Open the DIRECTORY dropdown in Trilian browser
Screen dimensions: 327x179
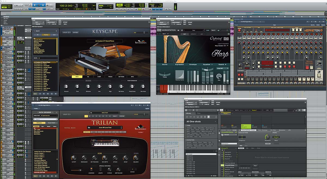pos(45,116)
